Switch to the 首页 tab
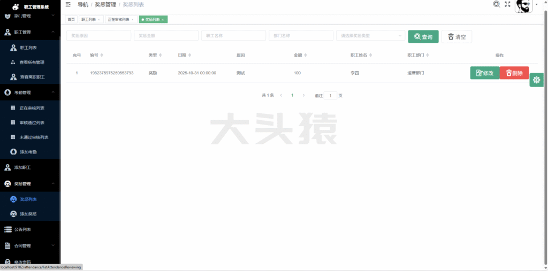This screenshot has height=271, width=548. 71,20
